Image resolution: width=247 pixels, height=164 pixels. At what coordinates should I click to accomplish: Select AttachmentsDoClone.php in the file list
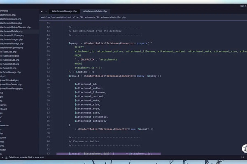[12, 35]
